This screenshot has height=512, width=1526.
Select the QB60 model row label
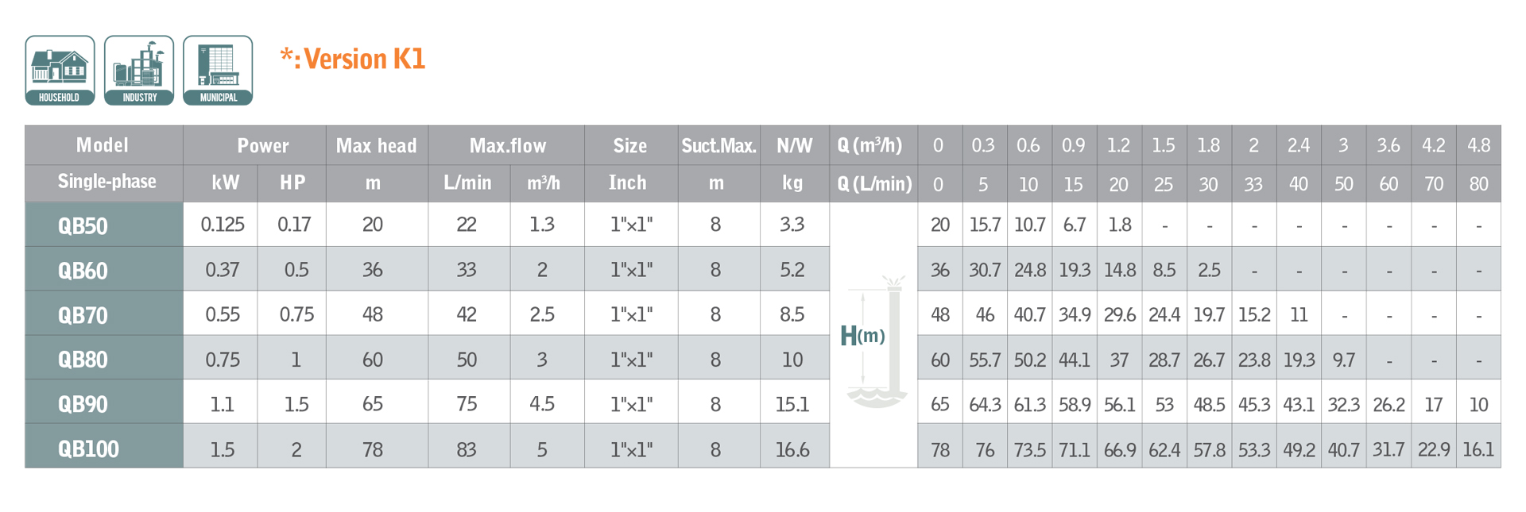click(x=83, y=271)
